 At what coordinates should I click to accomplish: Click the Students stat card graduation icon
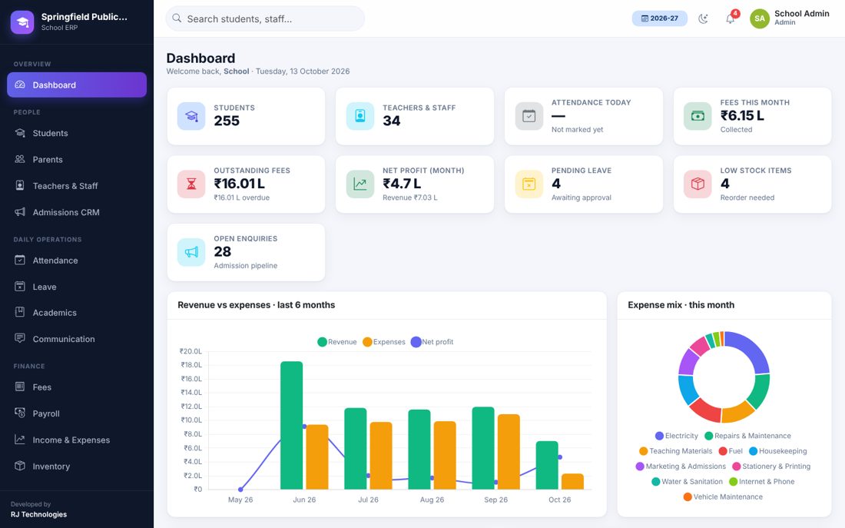(191, 116)
